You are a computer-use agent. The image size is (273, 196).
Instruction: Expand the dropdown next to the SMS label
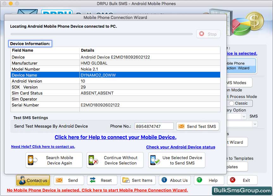(244, 116)
